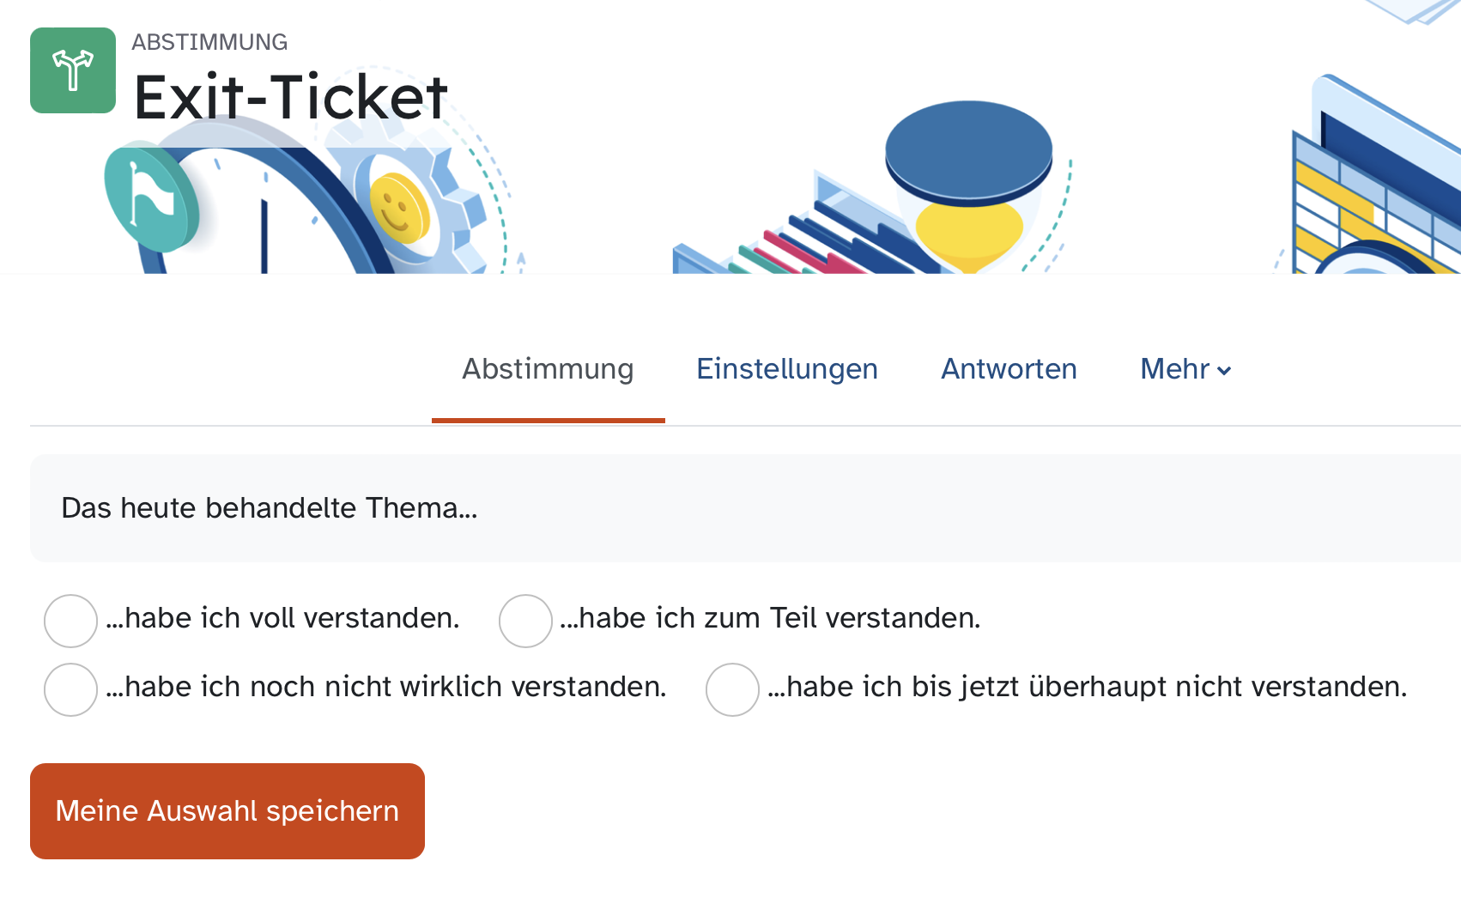This screenshot has width=1461, height=922.
Task: Go to the Abstimmung tab
Action: click(x=548, y=369)
